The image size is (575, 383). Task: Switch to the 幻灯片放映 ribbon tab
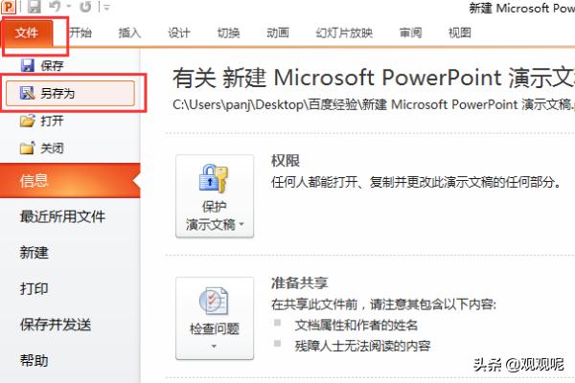coord(344,33)
